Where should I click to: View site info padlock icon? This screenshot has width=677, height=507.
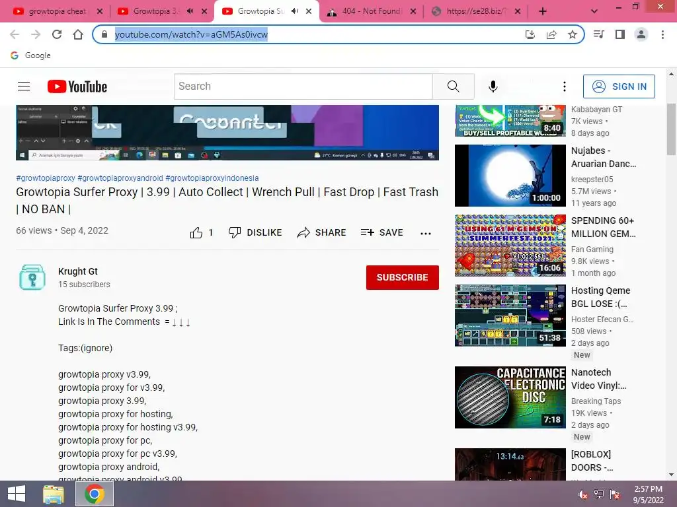(104, 34)
